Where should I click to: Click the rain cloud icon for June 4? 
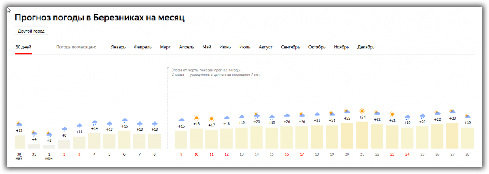[x=95, y=123]
